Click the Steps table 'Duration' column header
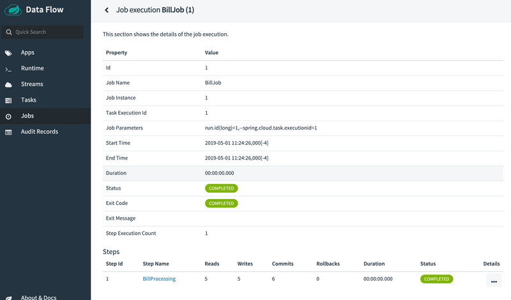 point(374,264)
